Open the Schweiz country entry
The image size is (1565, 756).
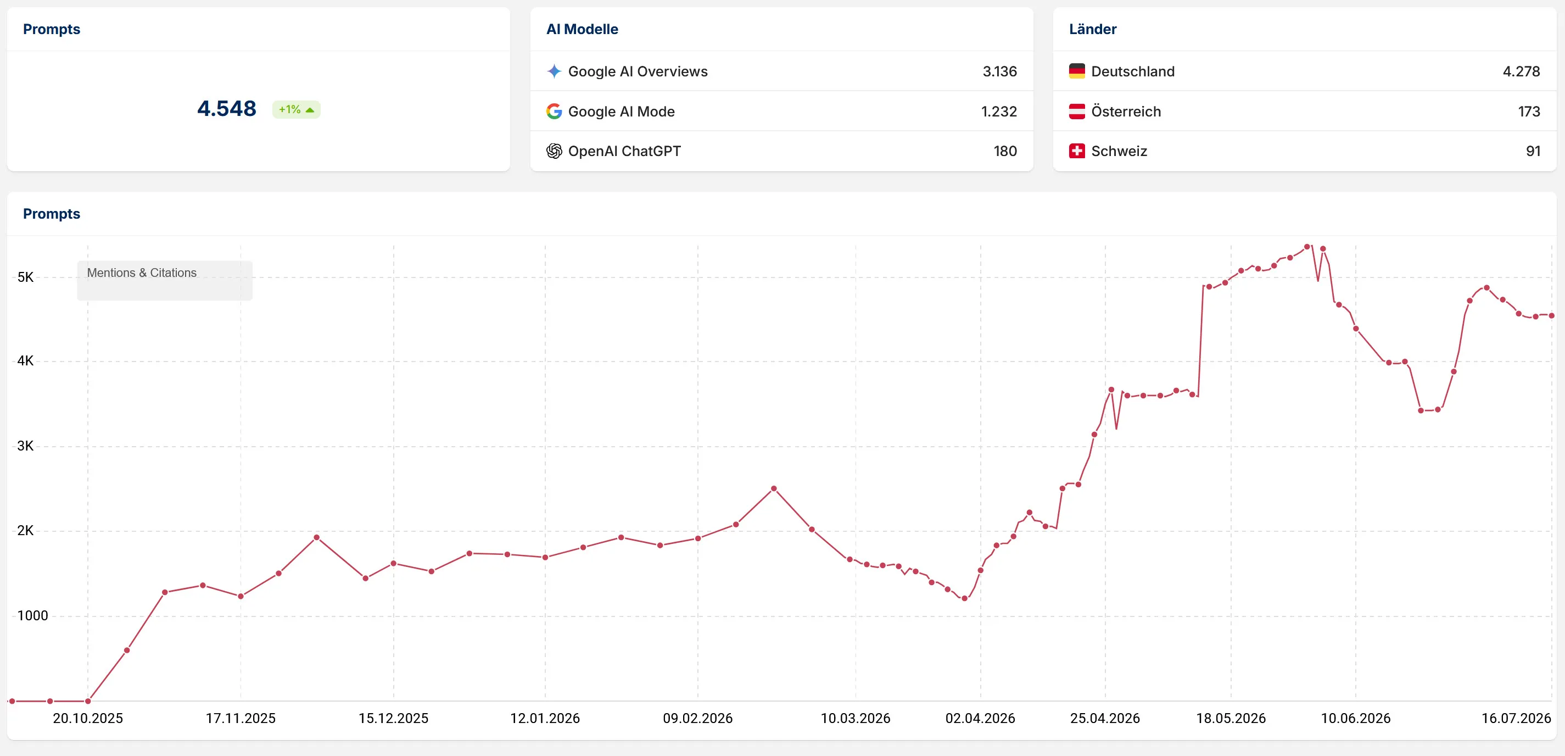(1304, 151)
